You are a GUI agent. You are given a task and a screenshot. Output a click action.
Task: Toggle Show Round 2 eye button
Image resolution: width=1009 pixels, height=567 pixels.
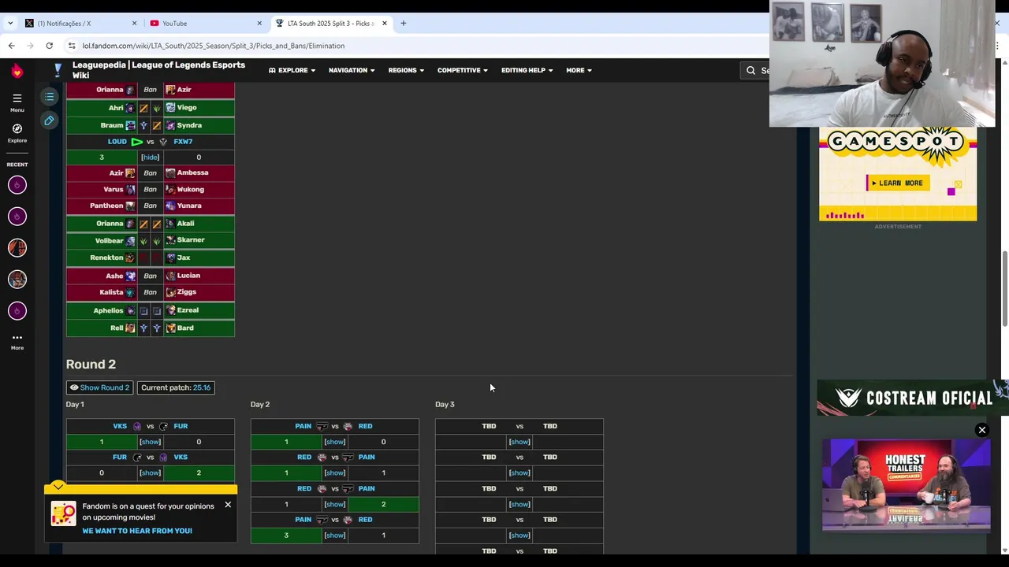coord(99,387)
